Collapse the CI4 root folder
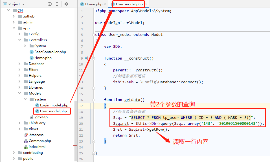 point(8,10)
